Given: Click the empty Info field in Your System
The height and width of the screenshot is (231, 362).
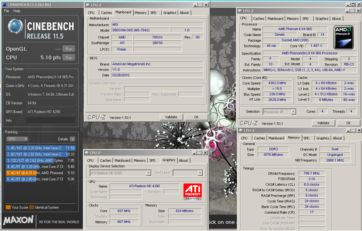Looking at the screenshot, I should coord(50,120).
